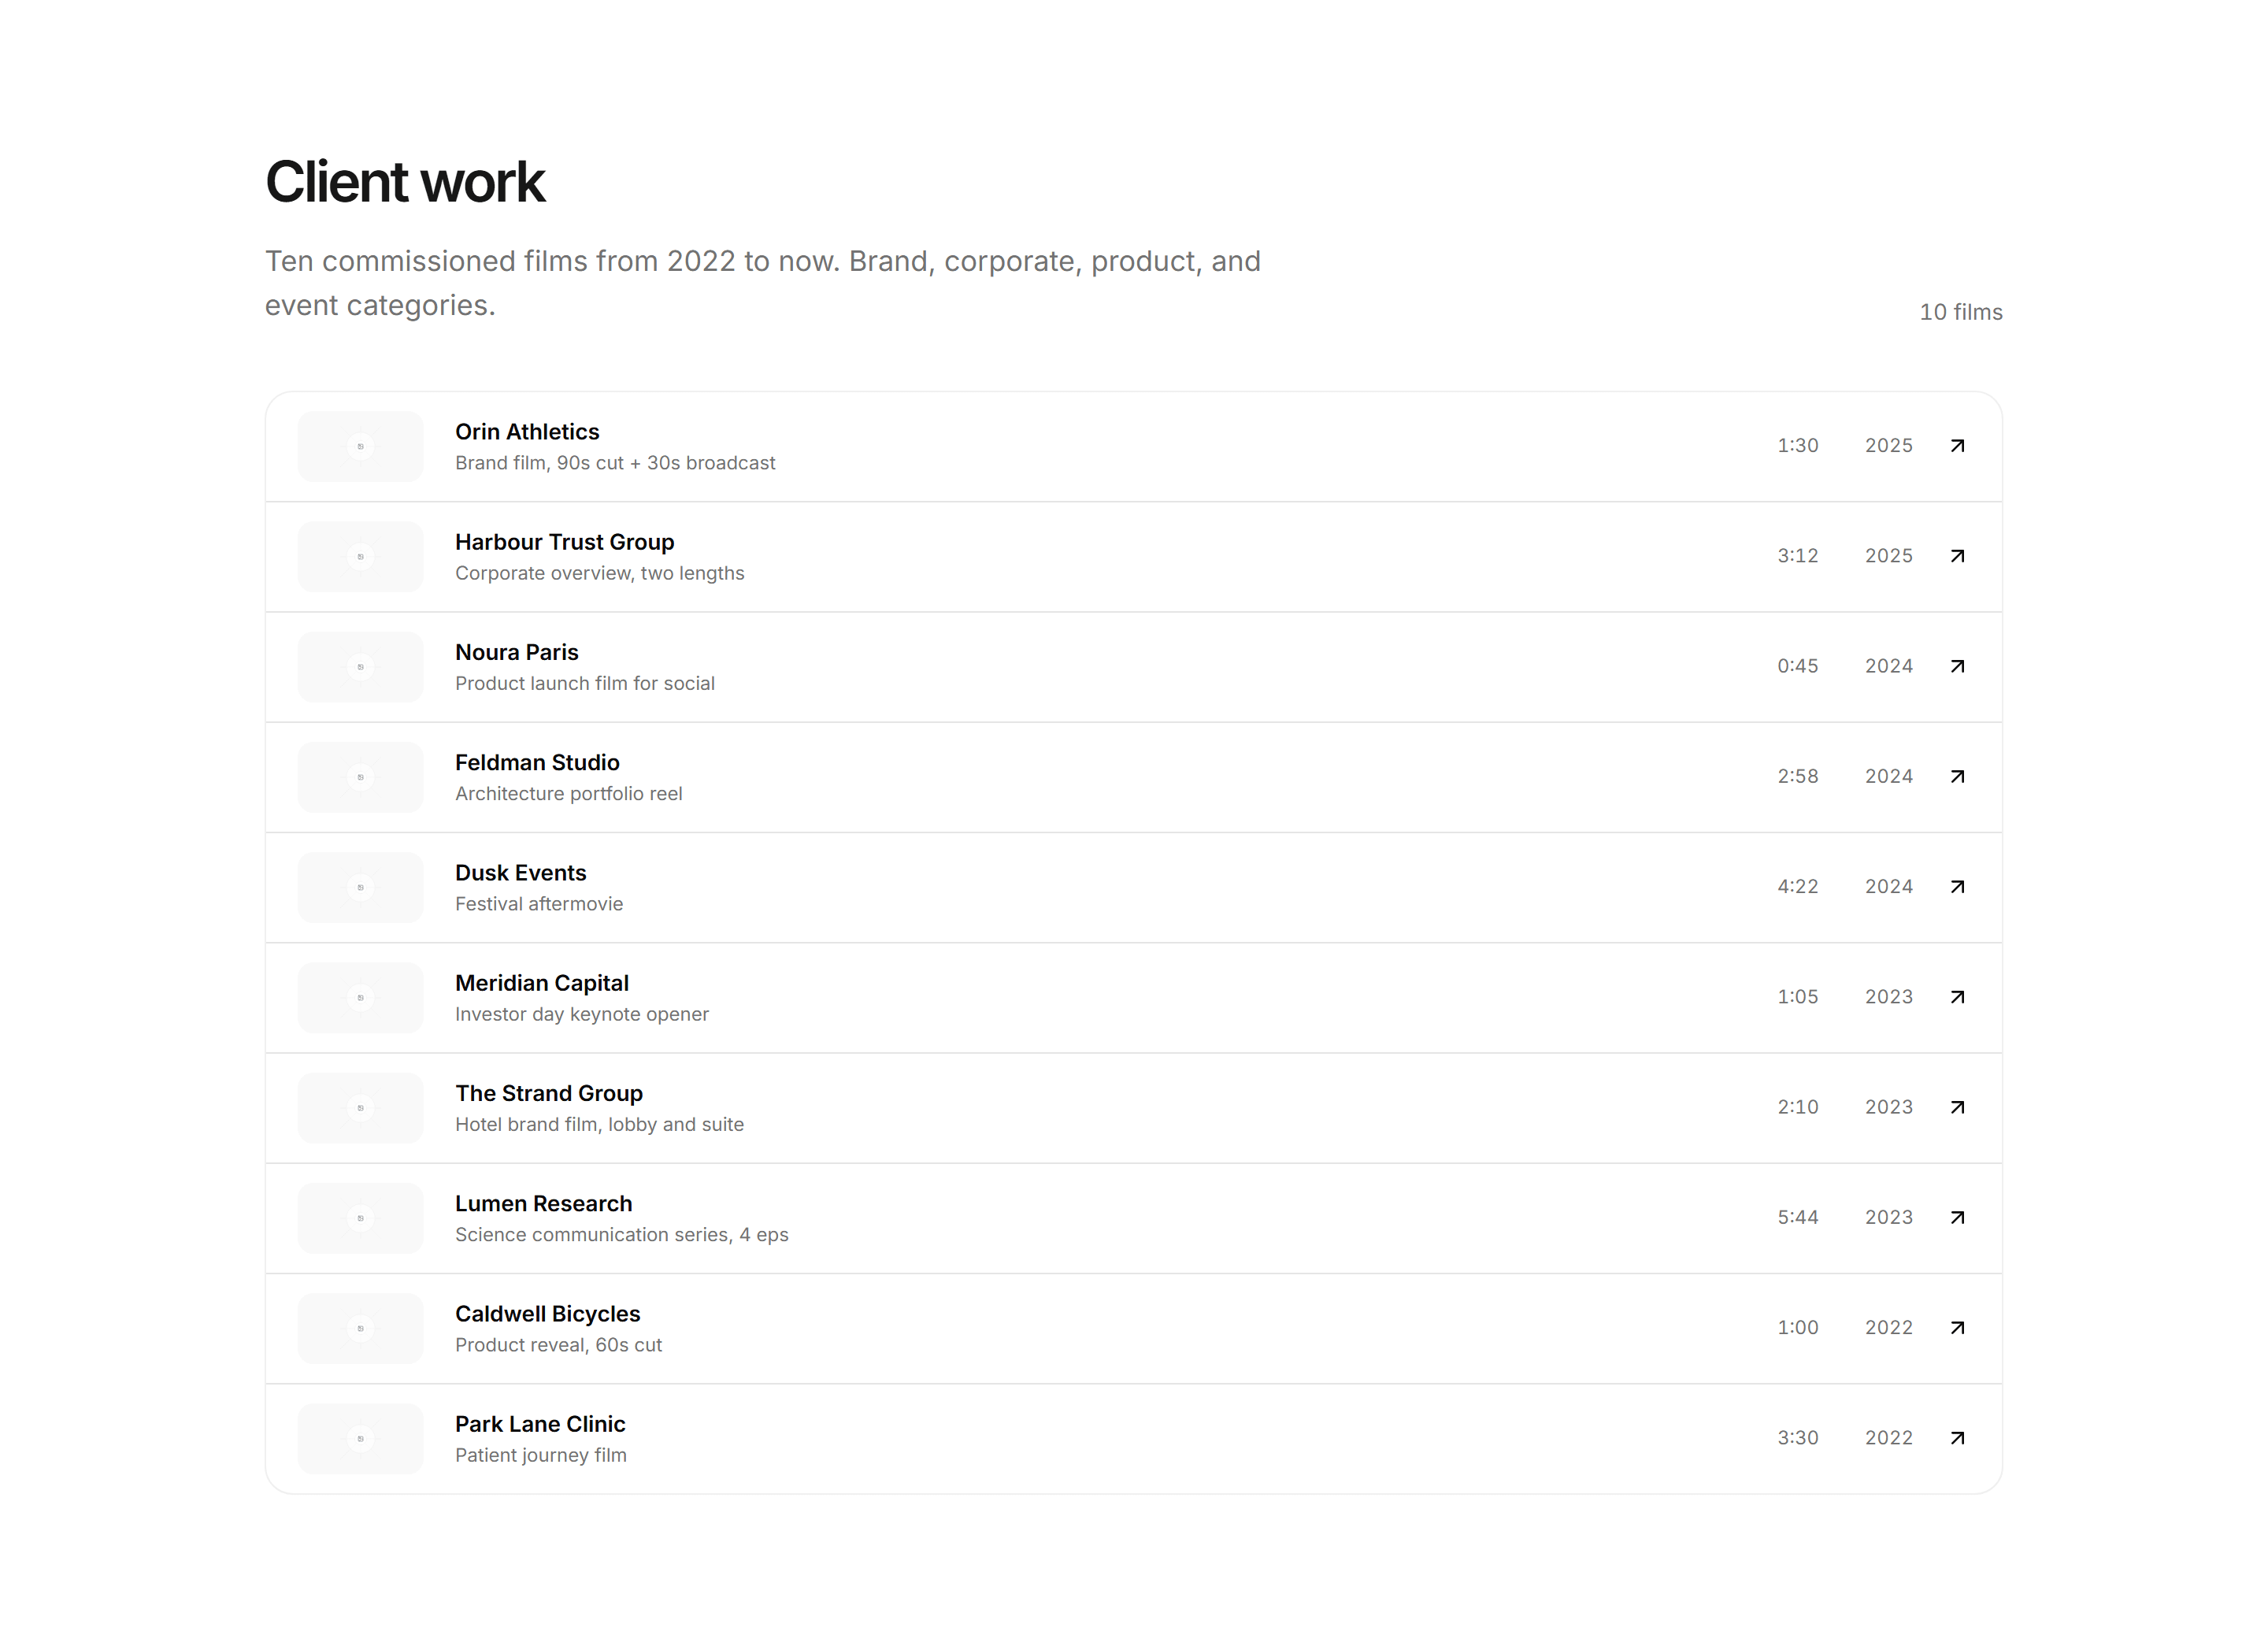Open the Meridian Capital arrow icon
Screen dimensions: 2268x1646
point(1957,997)
